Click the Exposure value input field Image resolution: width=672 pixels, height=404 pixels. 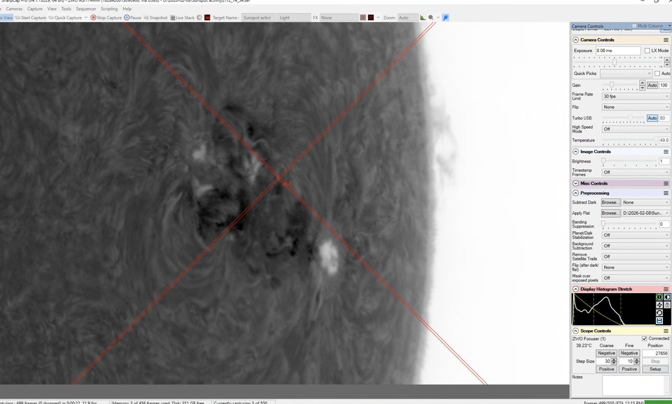click(x=618, y=51)
